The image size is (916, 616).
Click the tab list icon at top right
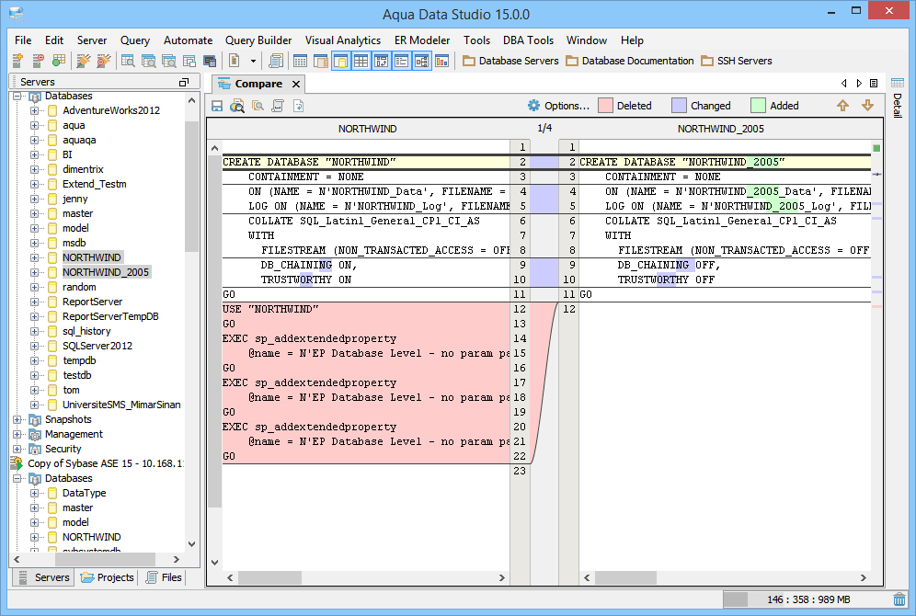click(x=874, y=84)
